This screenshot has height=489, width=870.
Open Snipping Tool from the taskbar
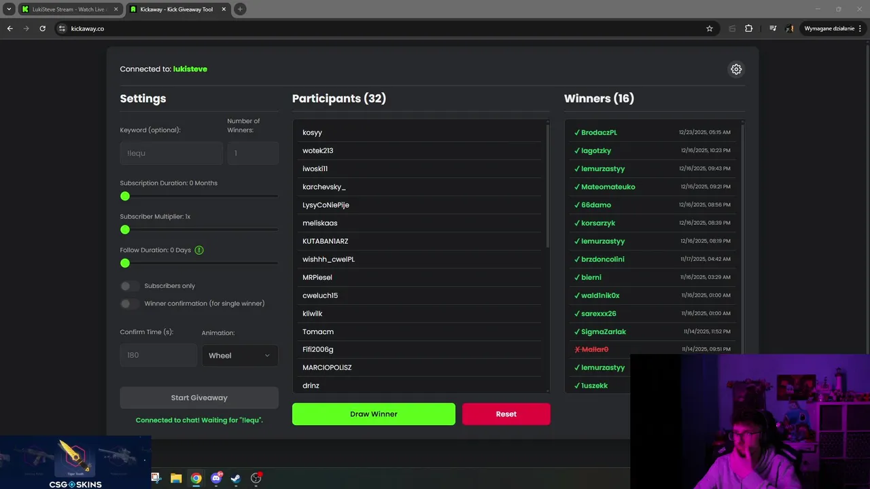156,478
